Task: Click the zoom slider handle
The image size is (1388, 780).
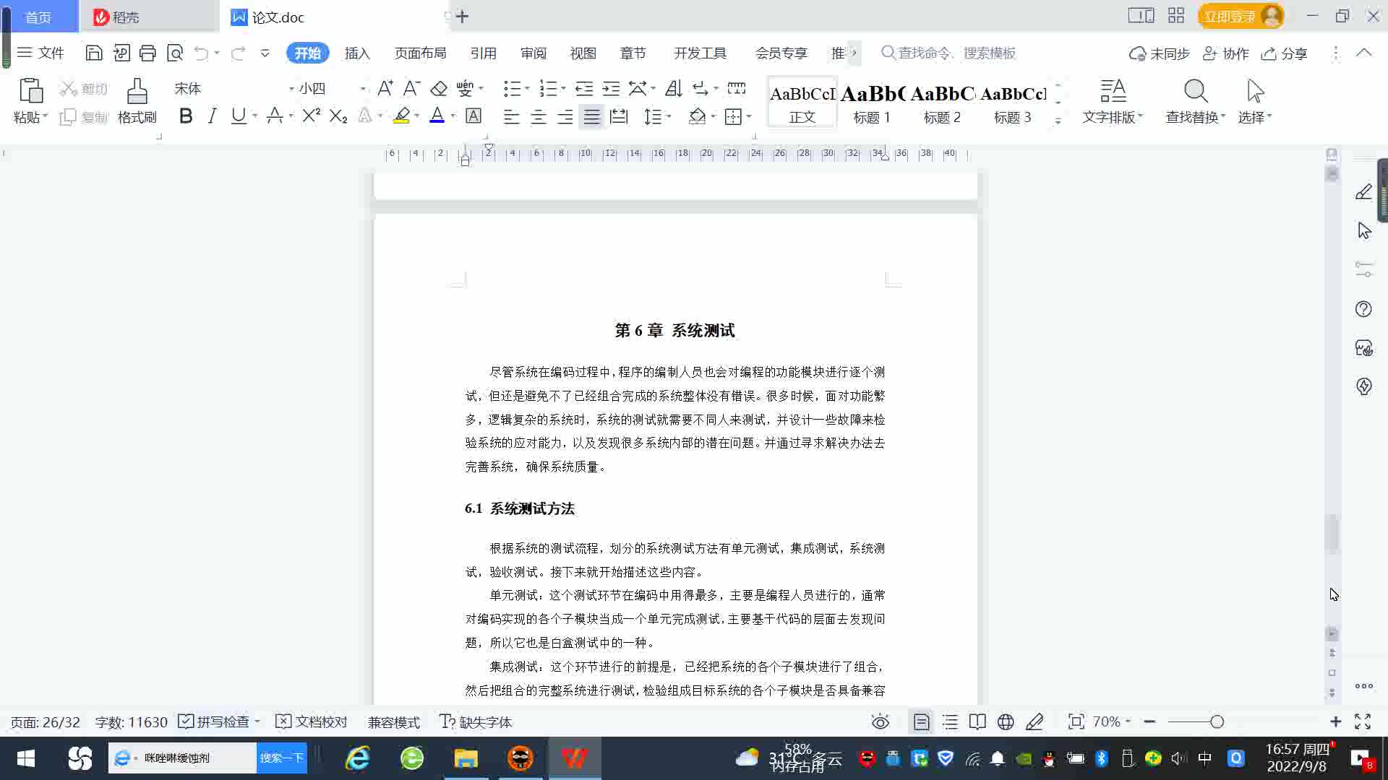Action: [1217, 721]
